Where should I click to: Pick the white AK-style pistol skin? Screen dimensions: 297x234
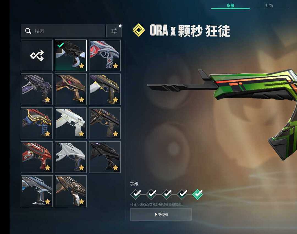pos(71,123)
